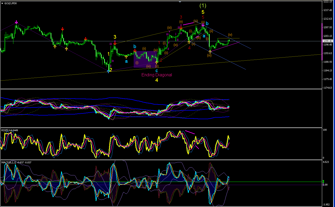Select the magenta divergence line in RSI pane
The height and width of the screenshot is (207, 335).
(190, 132)
